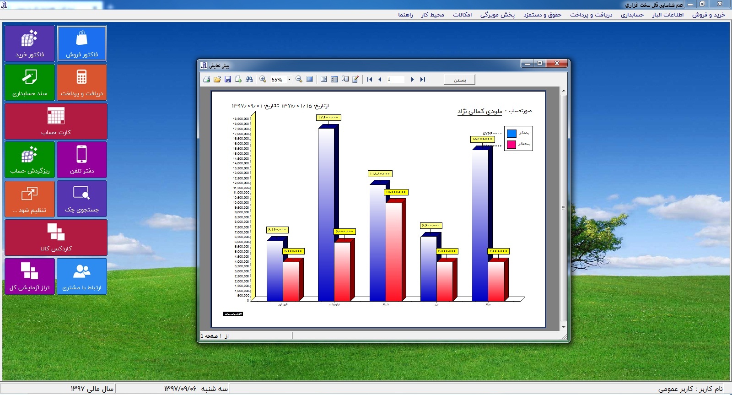Screen dimensions: 732x395
Task: Click the zoom in magnifier icon
Action: [263, 79]
